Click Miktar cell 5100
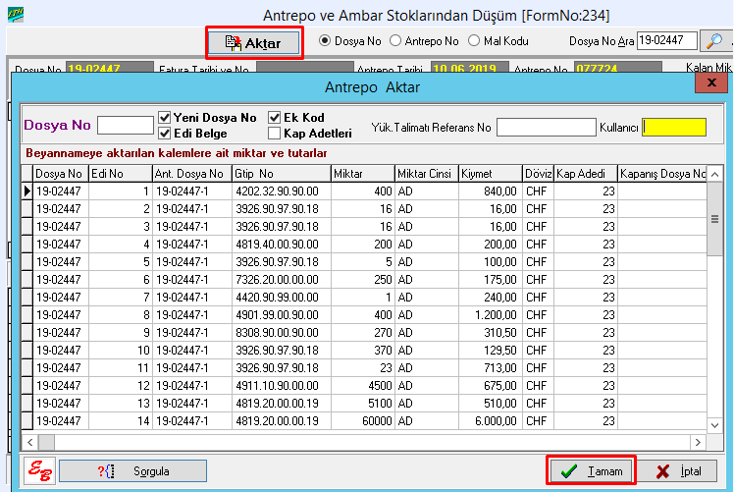The image size is (734, 492). pos(363,404)
